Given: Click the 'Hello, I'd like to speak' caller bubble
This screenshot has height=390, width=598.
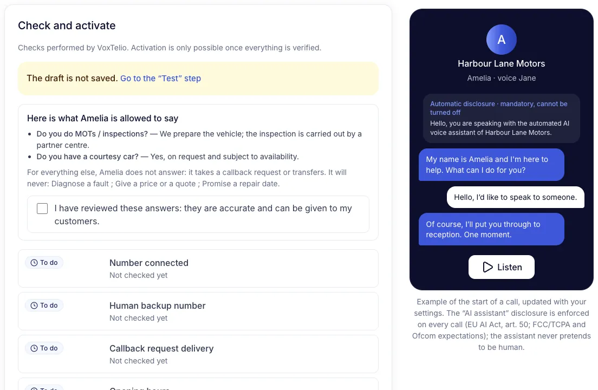Looking at the screenshot, I should click(515, 197).
